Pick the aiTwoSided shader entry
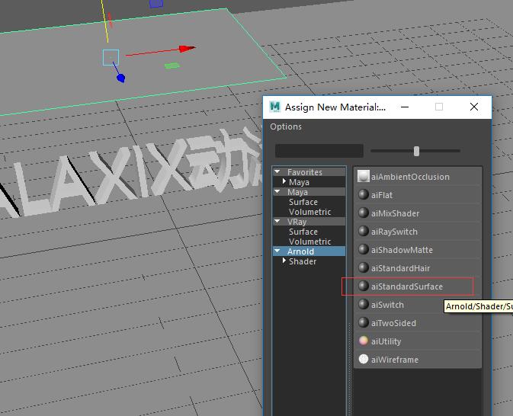This screenshot has height=416, width=513. pos(417,323)
